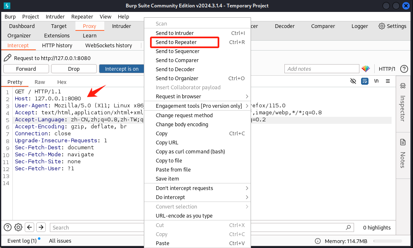Open All issues in status bar
Screen dimensions: 413x248
point(60,241)
